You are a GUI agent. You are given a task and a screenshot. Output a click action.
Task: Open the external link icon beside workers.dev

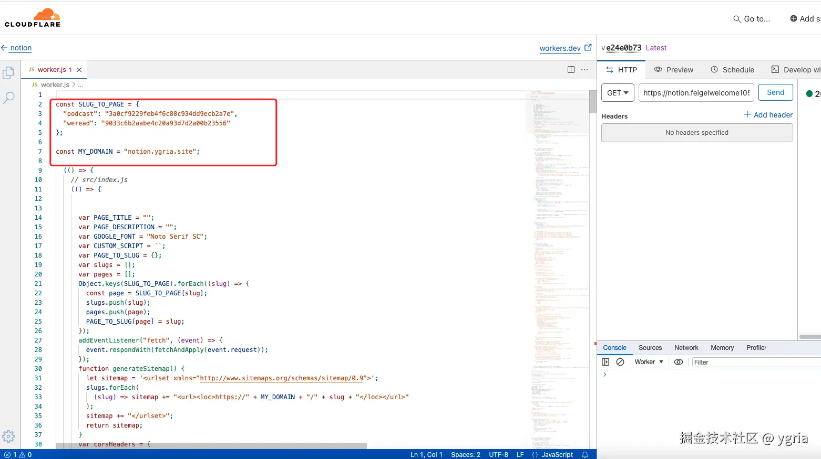click(588, 47)
